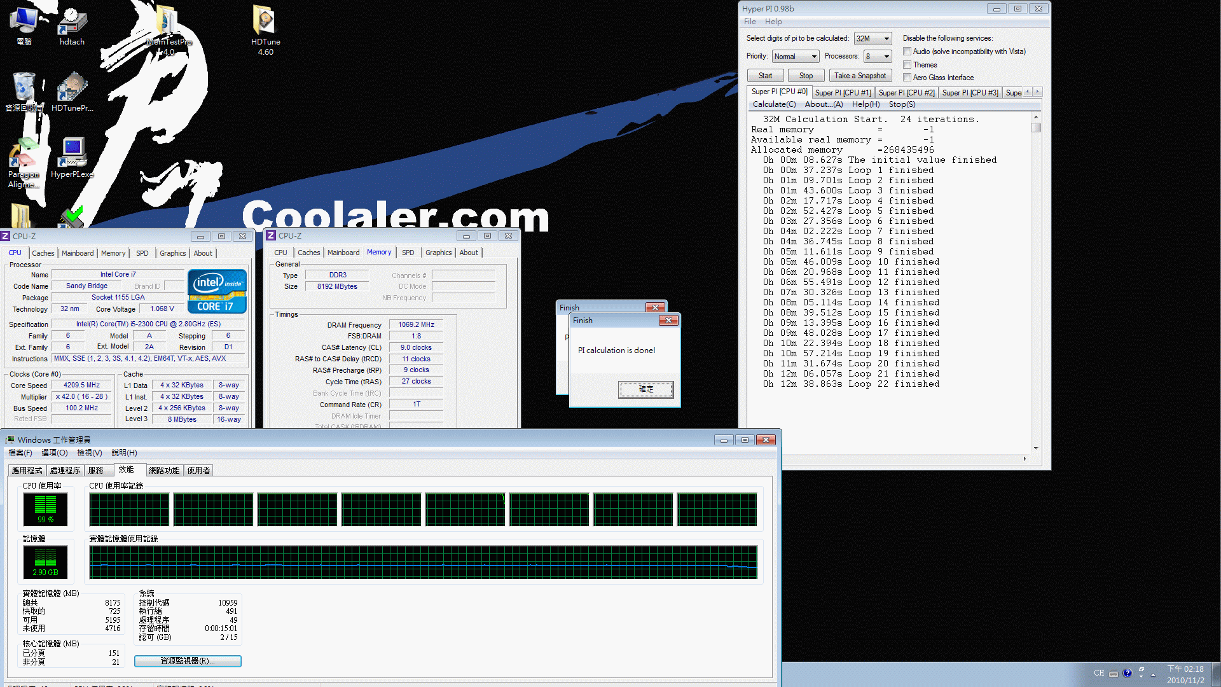Viewport: 1221px width, 687px height.
Task: Click the Stop button in Hyper PI
Action: coord(806,76)
